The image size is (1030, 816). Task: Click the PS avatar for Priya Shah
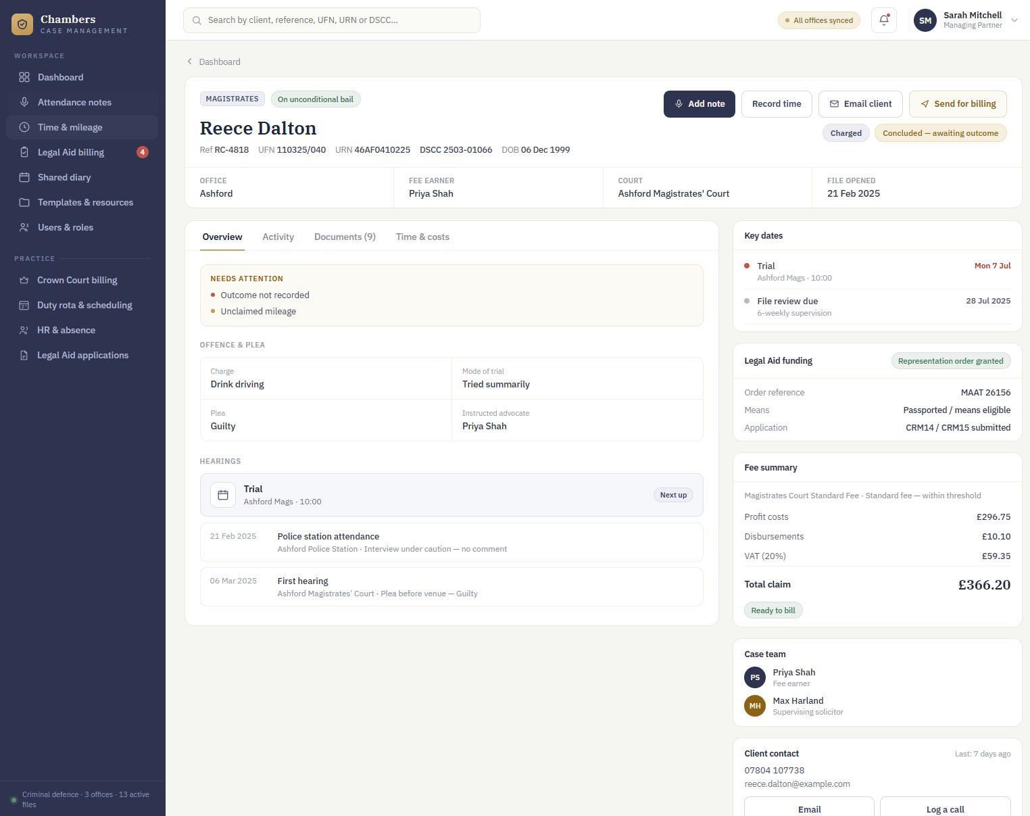click(755, 677)
